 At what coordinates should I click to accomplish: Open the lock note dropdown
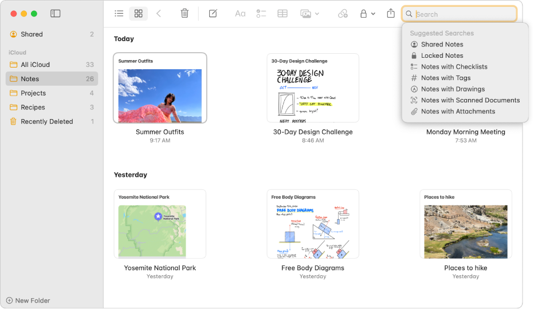click(x=367, y=14)
